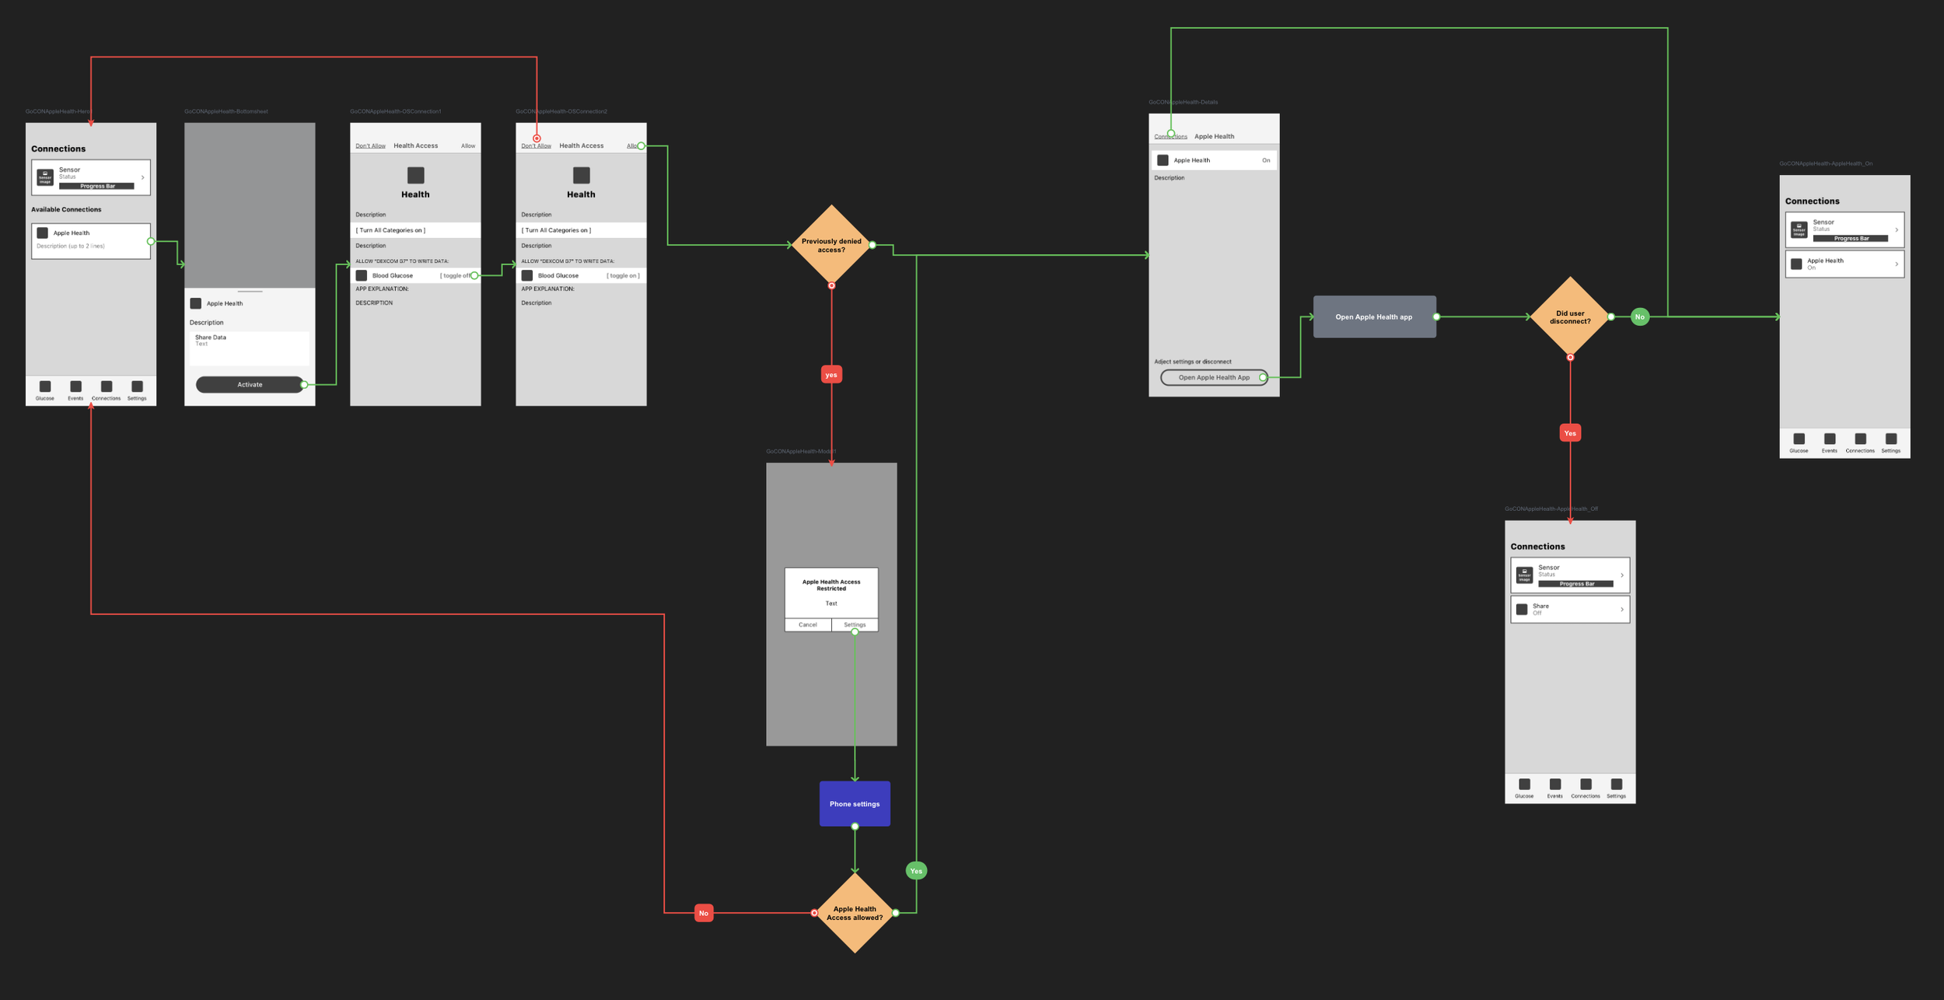
Task: Click Settings icon in AppleHealth_On frame
Action: click(x=1890, y=439)
